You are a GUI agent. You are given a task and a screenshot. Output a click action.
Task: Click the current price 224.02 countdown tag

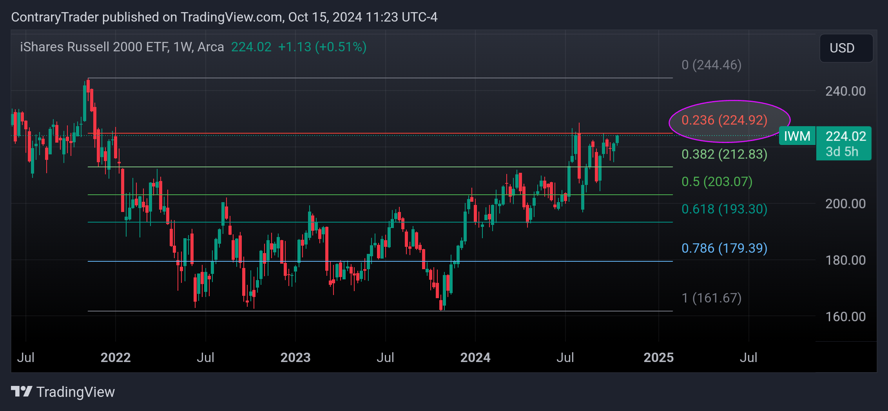tap(844, 143)
